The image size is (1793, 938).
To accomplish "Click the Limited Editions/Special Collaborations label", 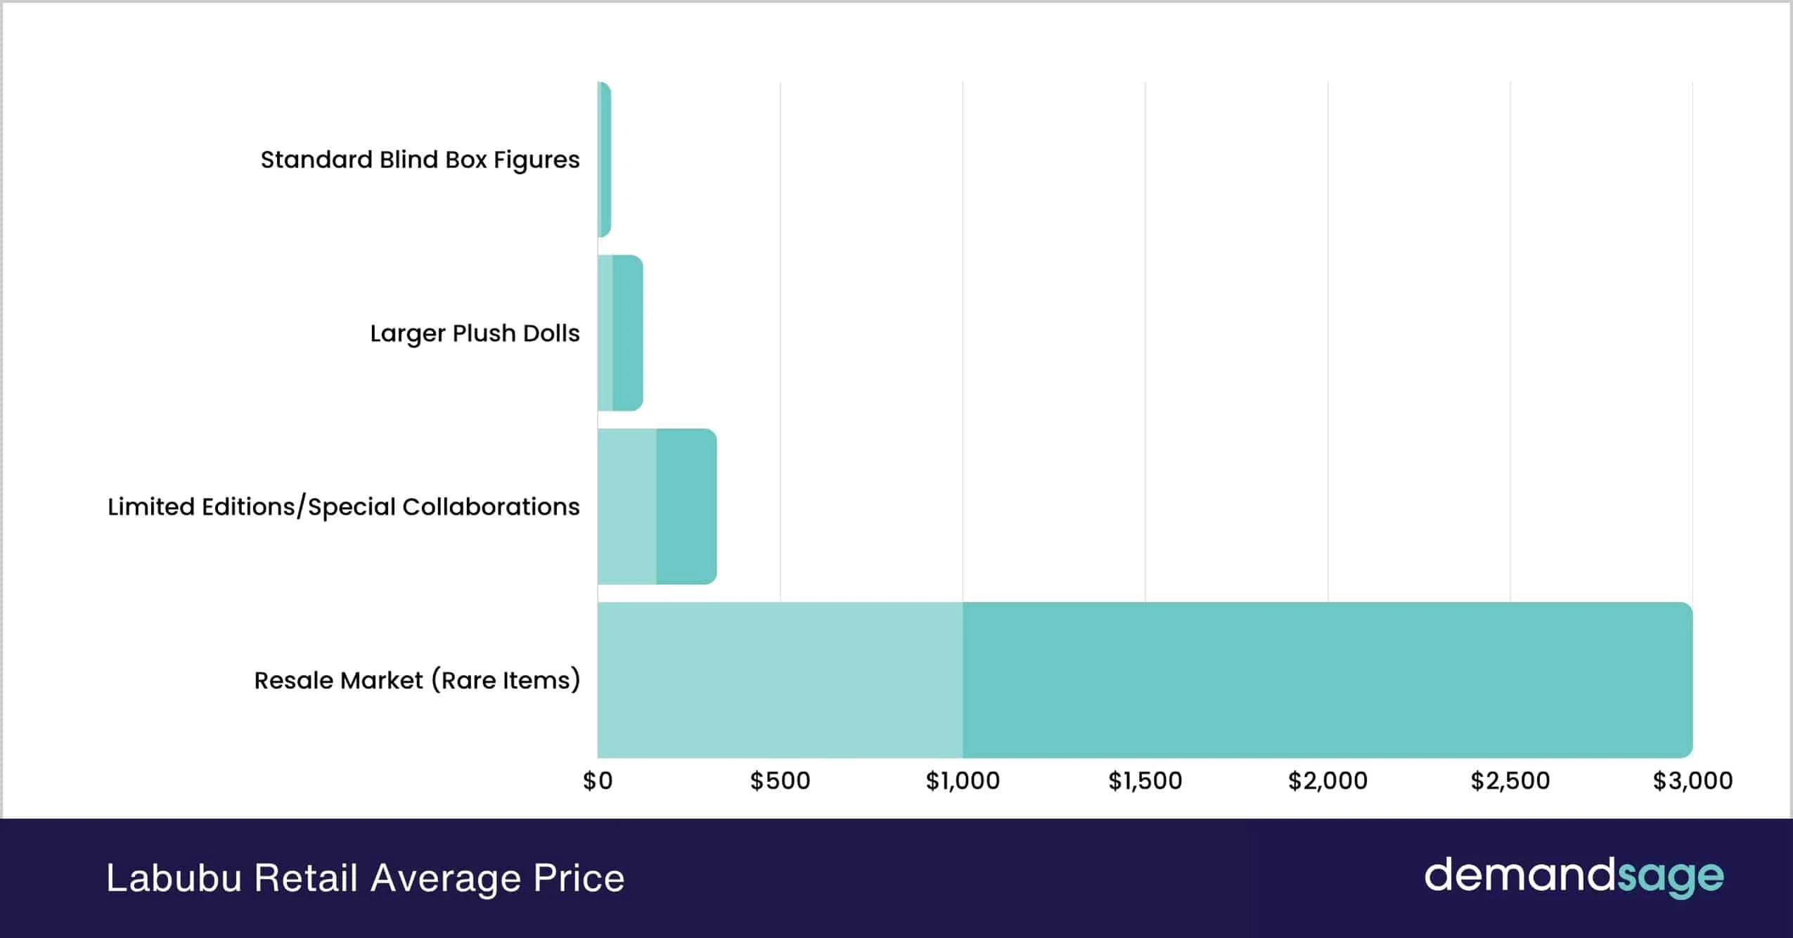I will click(343, 507).
